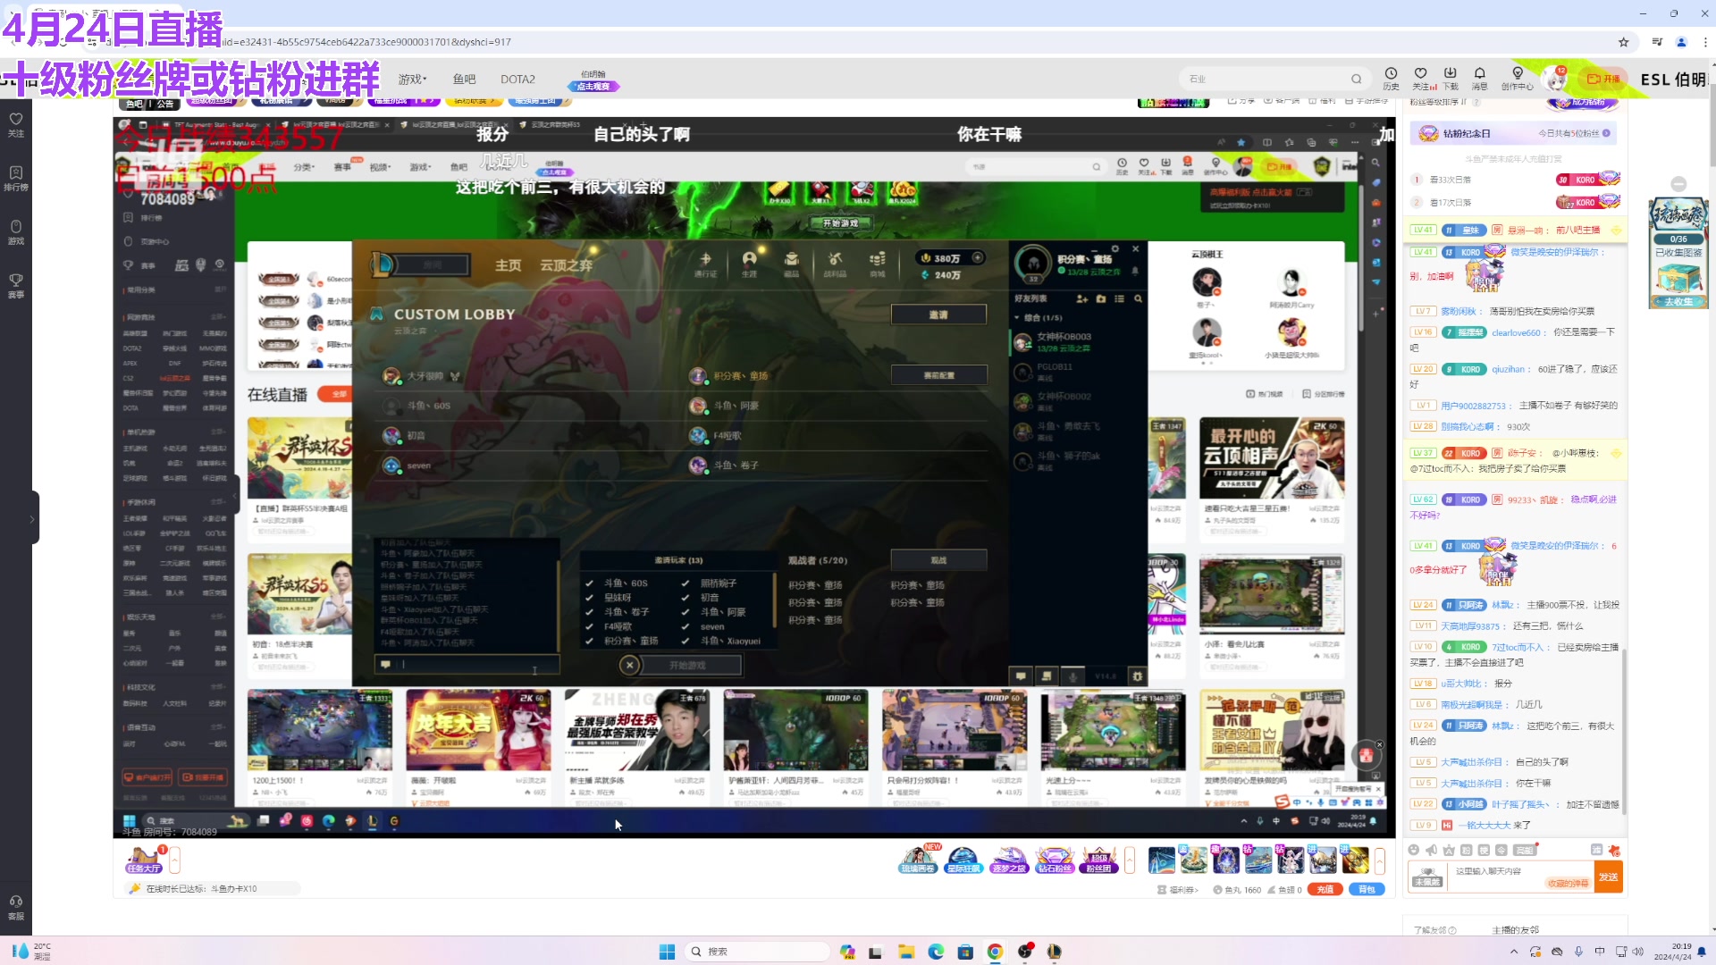The image size is (1716, 965).
Task: Click the orange 发送 send button
Action: point(1608,877)
